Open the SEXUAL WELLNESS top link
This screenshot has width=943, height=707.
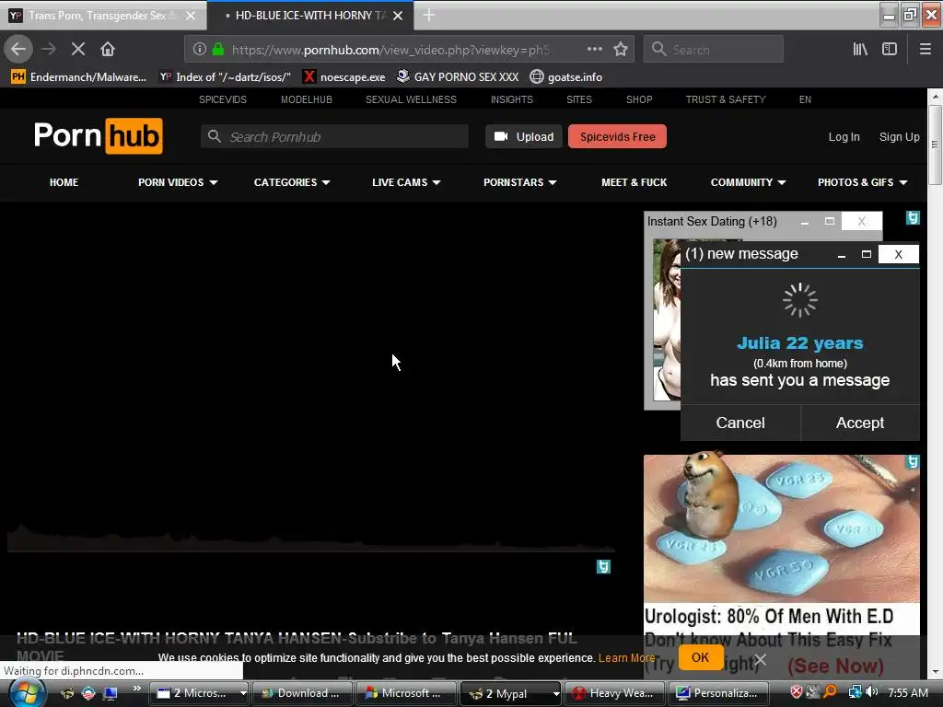[411, 99]
